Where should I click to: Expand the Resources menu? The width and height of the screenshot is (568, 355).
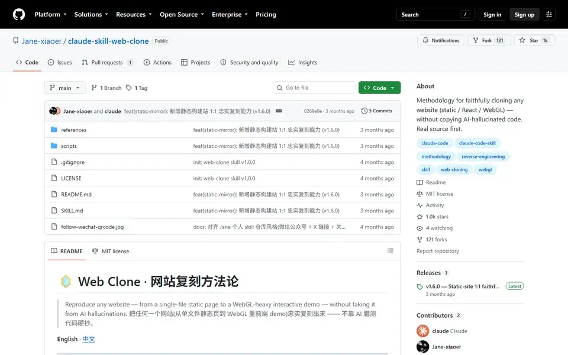134,14
